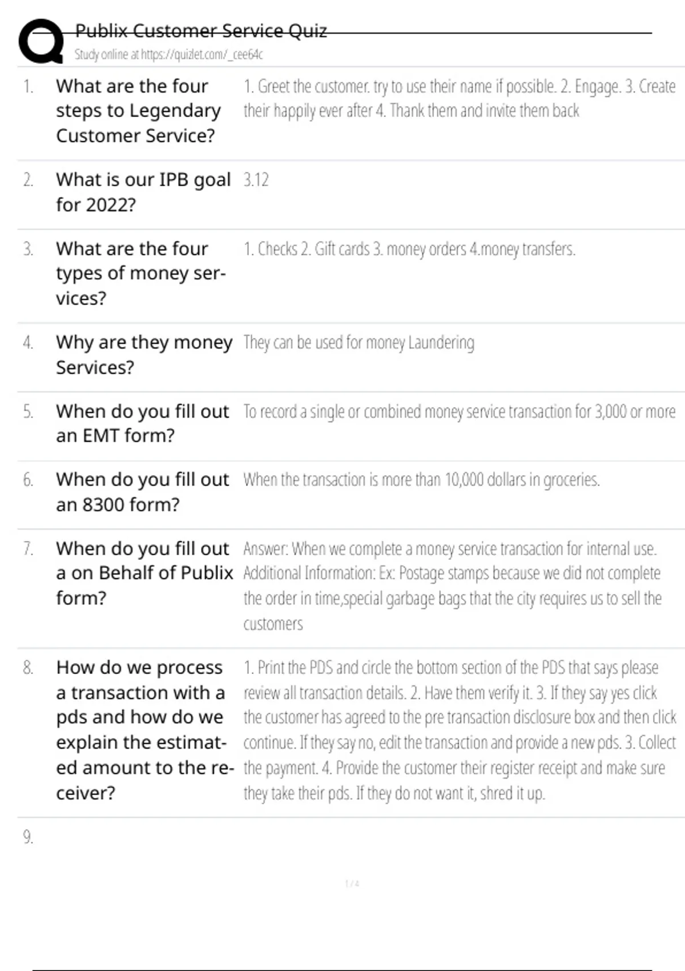The width and height of the screenshot is (685, 971).
Task: Click the 10,000 dollars in groceries answer
Action: point(421,480)
